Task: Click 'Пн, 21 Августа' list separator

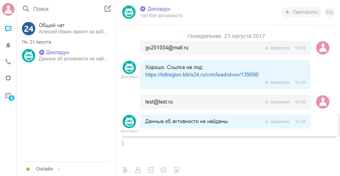Action: (37, 42)
